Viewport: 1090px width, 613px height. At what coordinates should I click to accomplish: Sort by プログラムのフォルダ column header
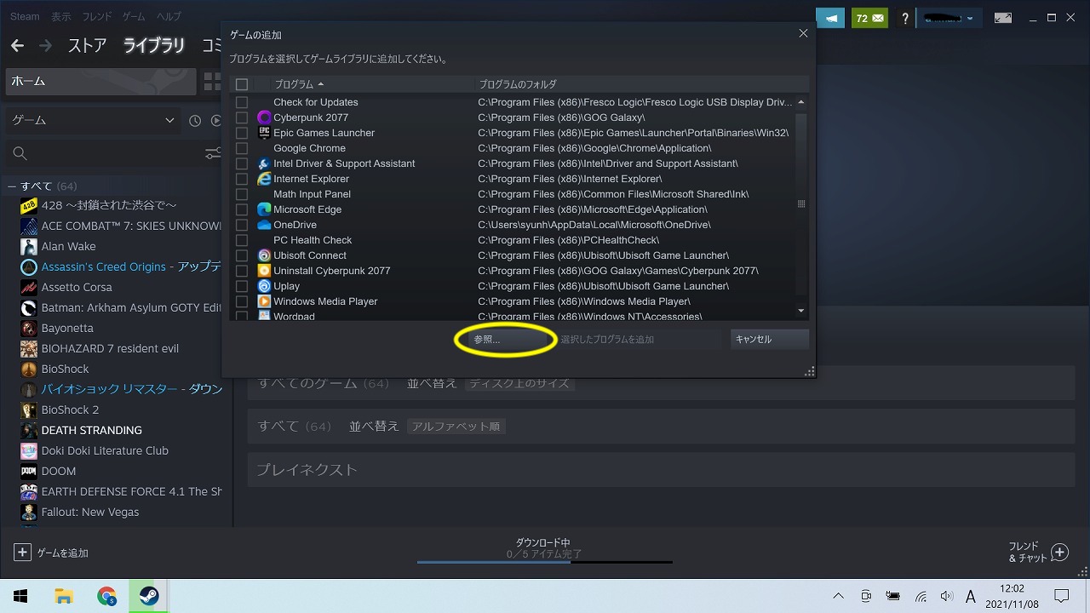518,84
